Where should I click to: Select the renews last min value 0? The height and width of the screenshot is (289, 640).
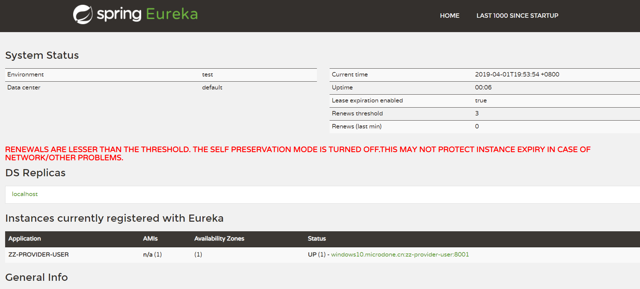(477, 126)
